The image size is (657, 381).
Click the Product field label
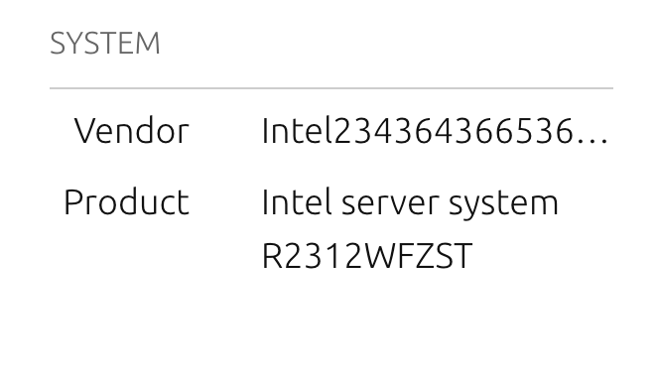click(x=127, y=202)
